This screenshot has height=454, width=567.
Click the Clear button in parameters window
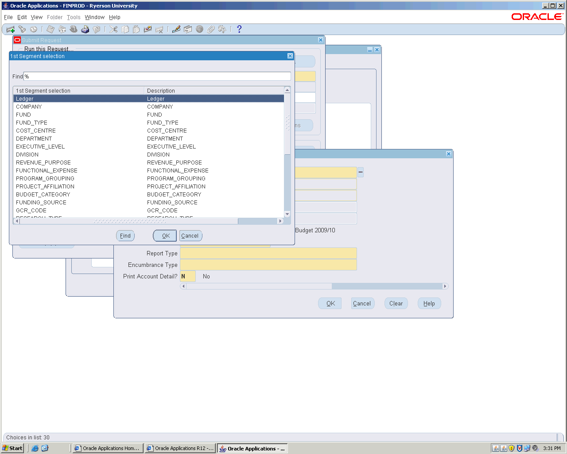[396, 304]
